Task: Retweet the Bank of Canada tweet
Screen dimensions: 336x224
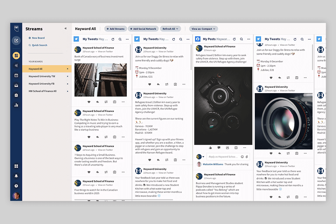Action: (106, 102)
